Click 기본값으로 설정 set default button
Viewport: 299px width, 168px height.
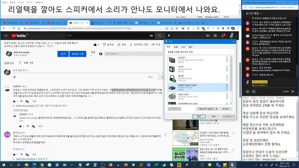(206, 109)
